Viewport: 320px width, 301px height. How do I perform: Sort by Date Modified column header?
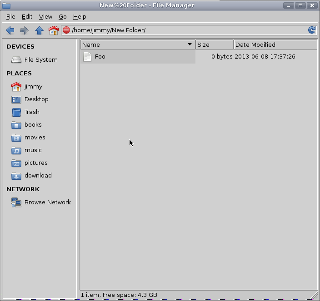coord(275,44)
